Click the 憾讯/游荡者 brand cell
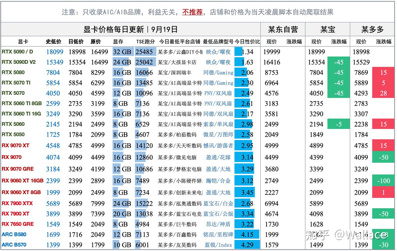This screenshot has height=251, width=397. point(218,146)
